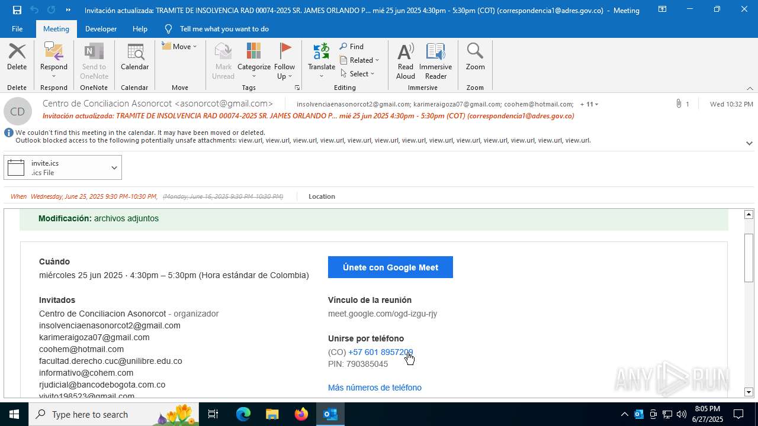Click the Save icon in the title bar
This screenshot has height=426, width=758.
[17, 10]
